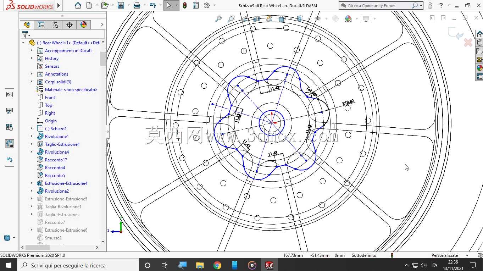Open View Settings monitor icon
Screen dimensions: 483x271
coord(366,19)
